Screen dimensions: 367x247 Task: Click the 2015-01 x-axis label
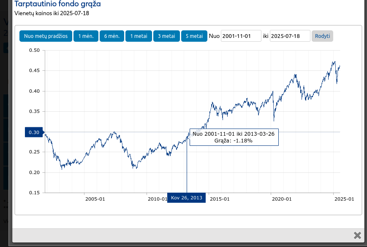[220, 199]
